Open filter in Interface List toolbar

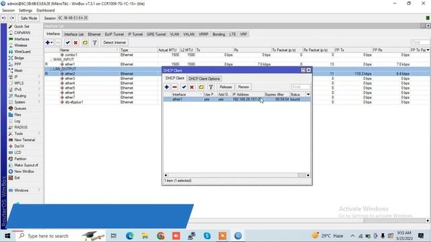click(x=94, y=42)
